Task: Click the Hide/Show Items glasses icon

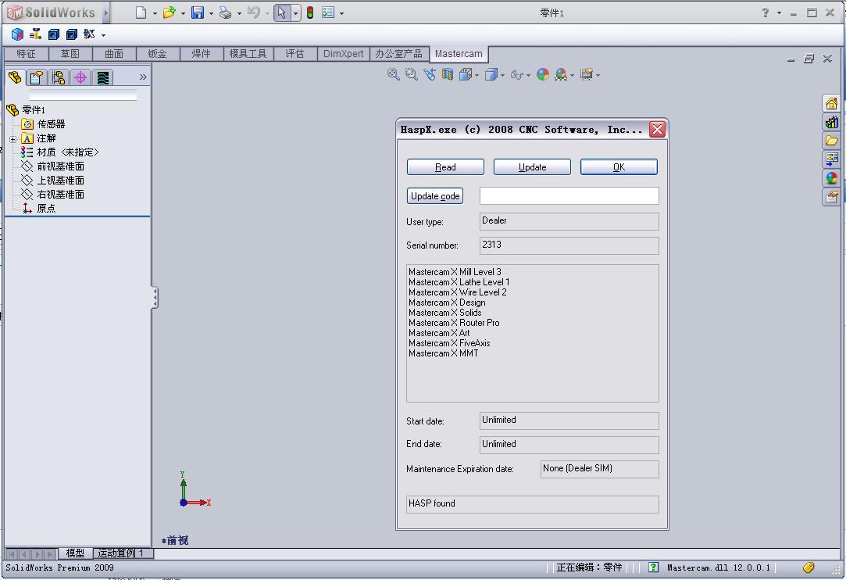Action: click(517, 75)
